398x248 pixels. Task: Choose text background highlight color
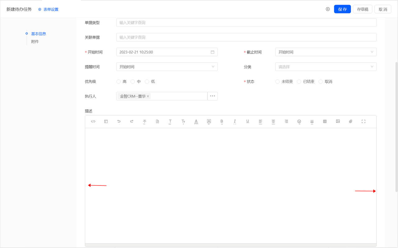click(x=209, y=121)
